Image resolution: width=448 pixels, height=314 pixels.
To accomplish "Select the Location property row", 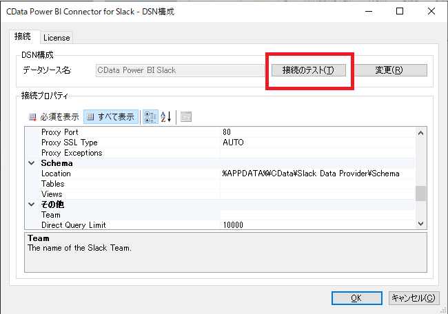I will [220, 174].
